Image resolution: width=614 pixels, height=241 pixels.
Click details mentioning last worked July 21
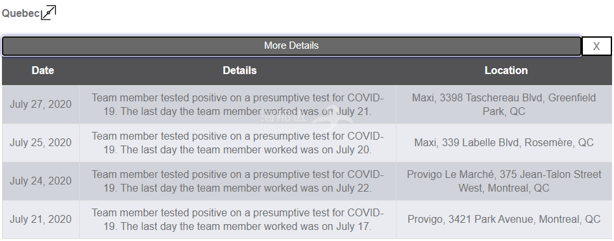[238, 105]
